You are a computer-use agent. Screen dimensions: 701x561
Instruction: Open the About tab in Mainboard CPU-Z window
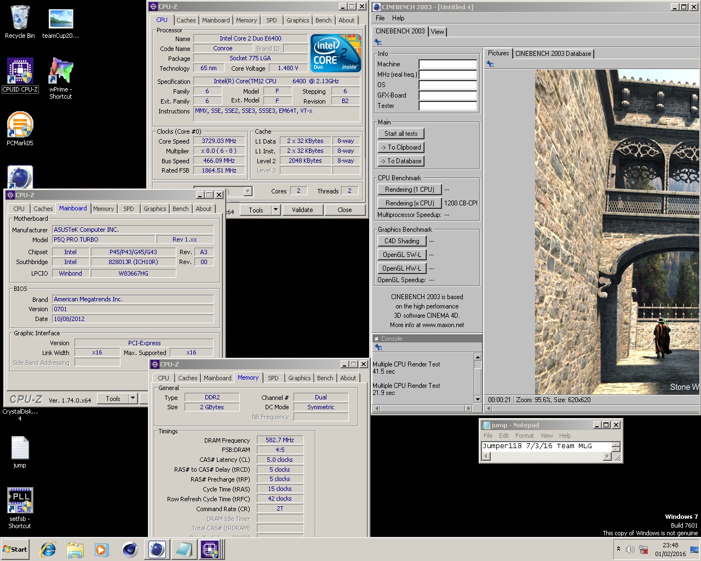point(204,209)
